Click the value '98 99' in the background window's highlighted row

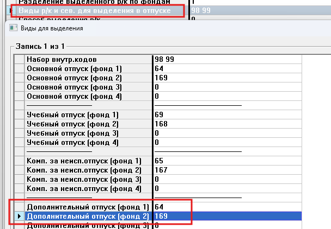tap(201, 10)
